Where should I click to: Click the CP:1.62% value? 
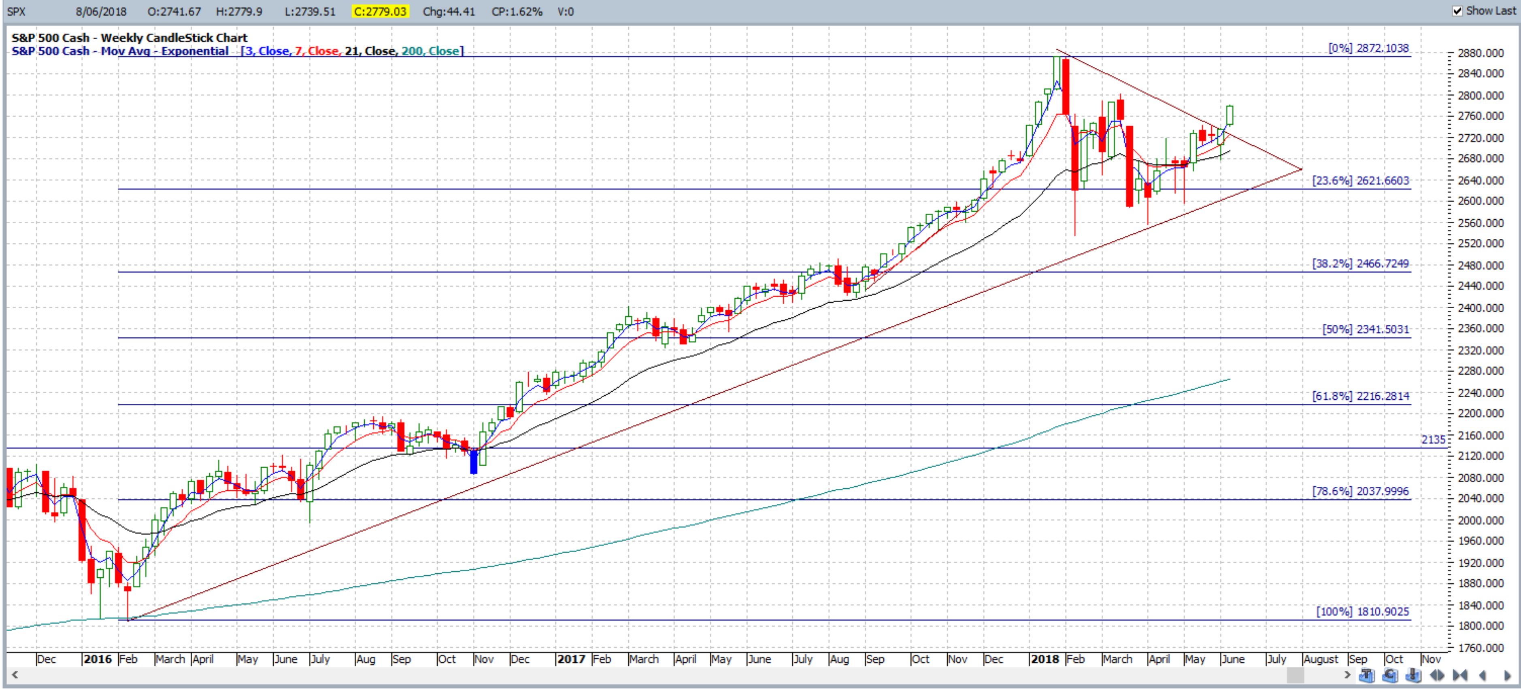(517, 11)
